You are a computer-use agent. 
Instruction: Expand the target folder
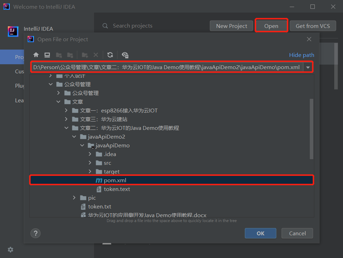[90, 171]
